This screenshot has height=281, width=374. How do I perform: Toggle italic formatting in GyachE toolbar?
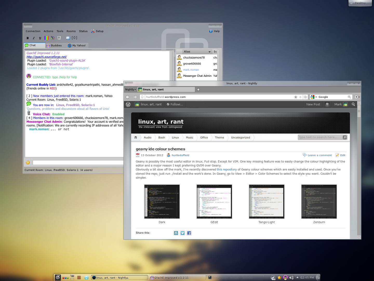coord(34,38)
